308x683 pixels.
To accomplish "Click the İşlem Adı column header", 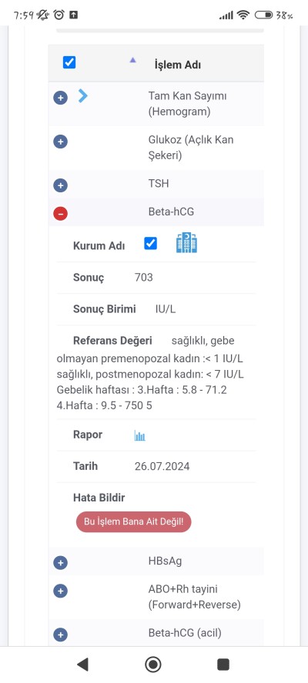I will (x=178, y=65).
